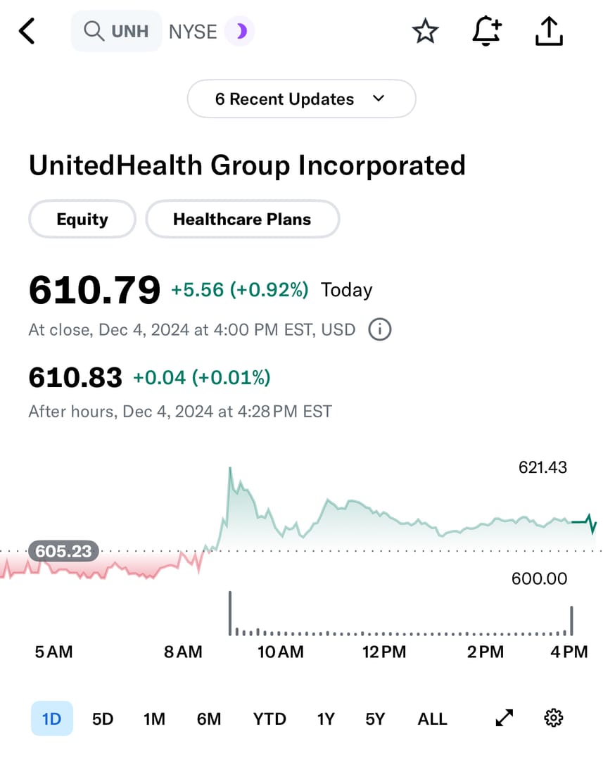
Task: Switch chart to 1M range
Action: coord(154,718)
